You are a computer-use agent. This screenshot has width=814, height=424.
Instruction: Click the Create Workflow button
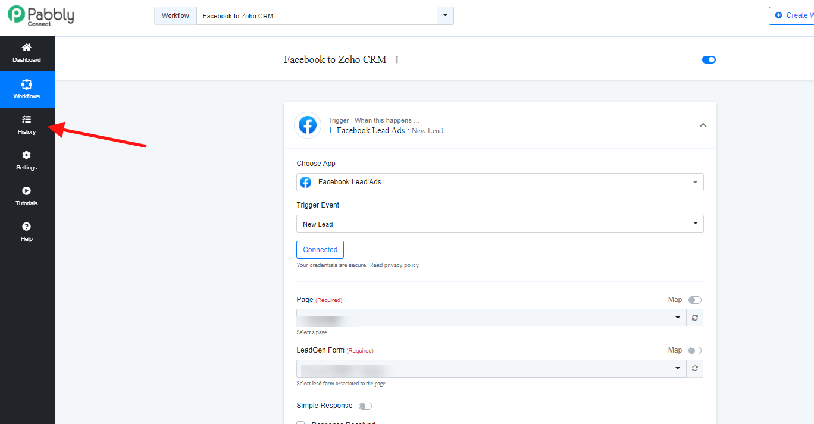coord(791,15)
